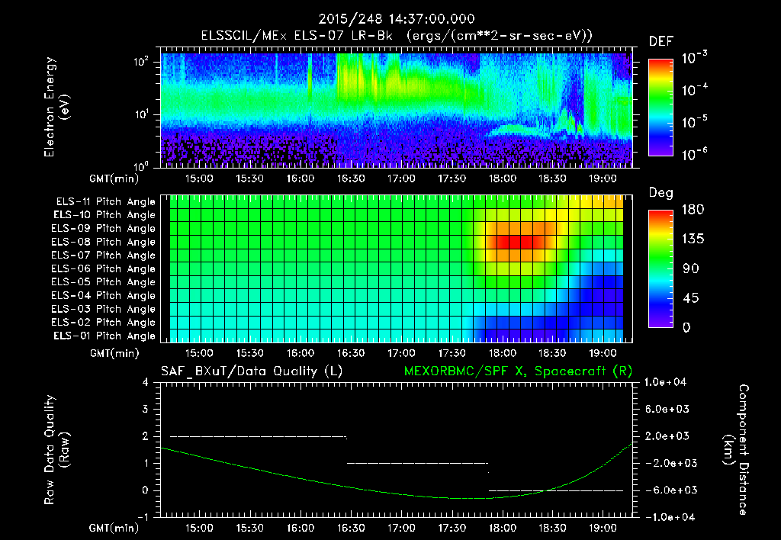Viewport: 781px width, 540px height.
Task: Click the data quality line segment at level 1
Action: click(x=417, y=463)
